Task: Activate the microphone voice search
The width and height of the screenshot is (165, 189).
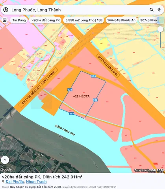Action: (159, 10)
